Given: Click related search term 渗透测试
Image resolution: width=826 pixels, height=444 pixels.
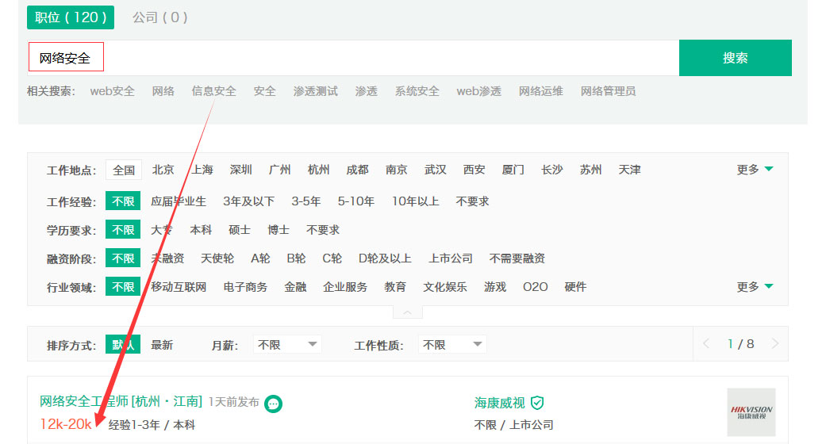Looking at the screenshot, I should click(315, 91).
